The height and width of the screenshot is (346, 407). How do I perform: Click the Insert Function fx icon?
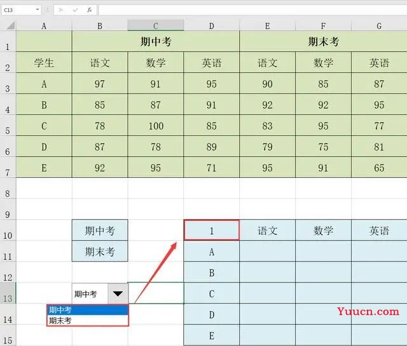coord(89,10)
